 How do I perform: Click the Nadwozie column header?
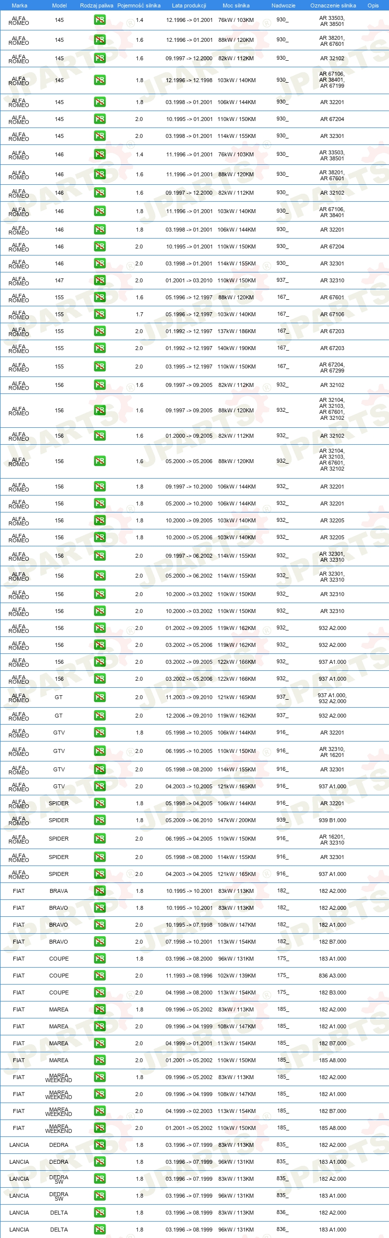(284, 5)
